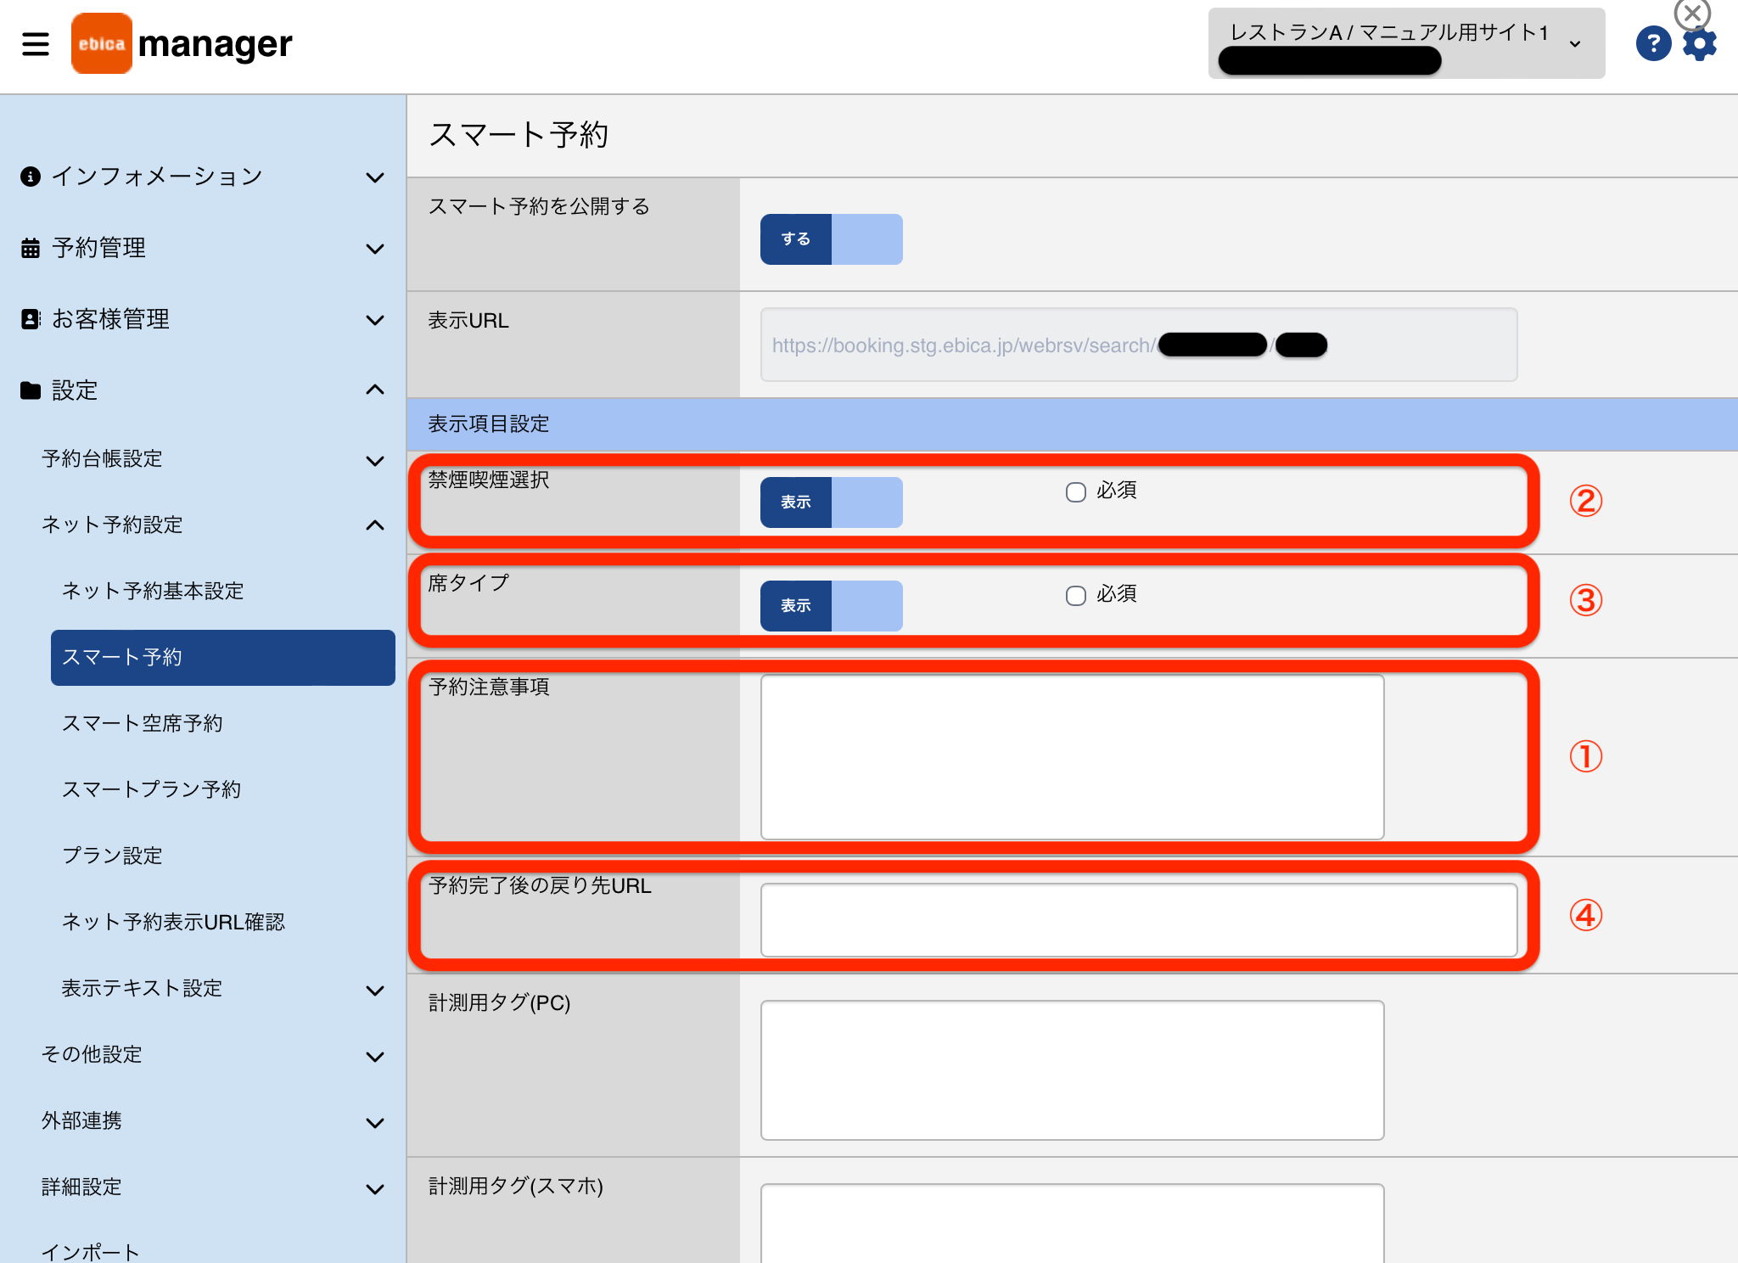Click the ebica logo icon
The image size is (1738, 1263).
pos(102,43)
